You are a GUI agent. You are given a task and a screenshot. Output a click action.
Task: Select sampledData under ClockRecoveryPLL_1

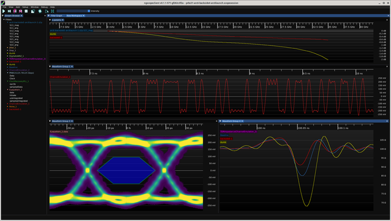16,87
